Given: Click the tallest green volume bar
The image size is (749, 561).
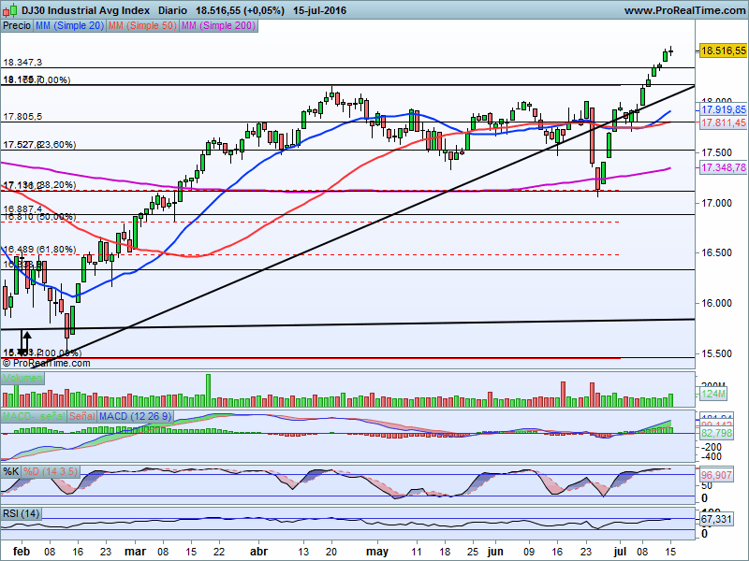Looking at the screenshot, I should 208,390.
